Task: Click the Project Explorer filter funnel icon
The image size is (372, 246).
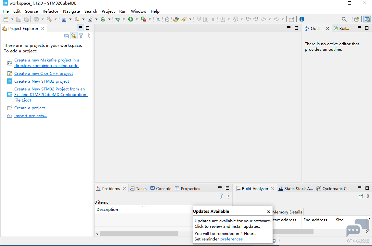Action: click(81, 36)
